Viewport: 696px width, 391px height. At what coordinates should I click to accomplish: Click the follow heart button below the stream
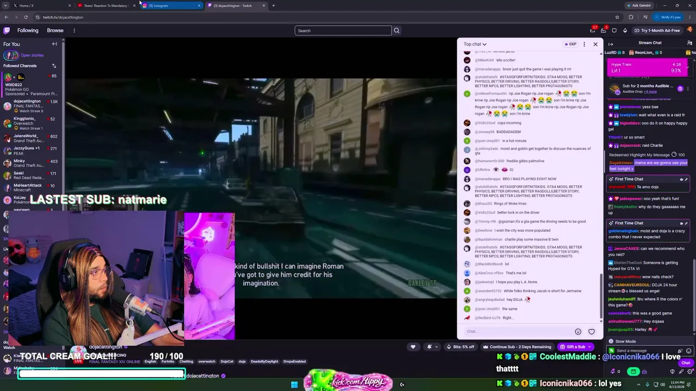[413, 346]
